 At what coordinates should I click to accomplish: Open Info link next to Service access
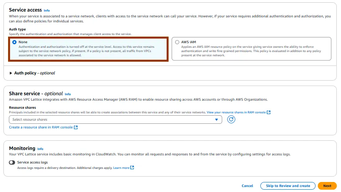tap(47, 10)
